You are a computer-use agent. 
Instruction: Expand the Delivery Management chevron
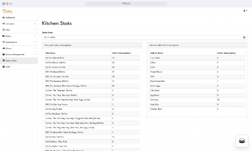35,54
